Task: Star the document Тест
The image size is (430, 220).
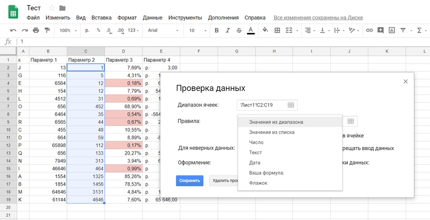Action: [x=52, y=8]
